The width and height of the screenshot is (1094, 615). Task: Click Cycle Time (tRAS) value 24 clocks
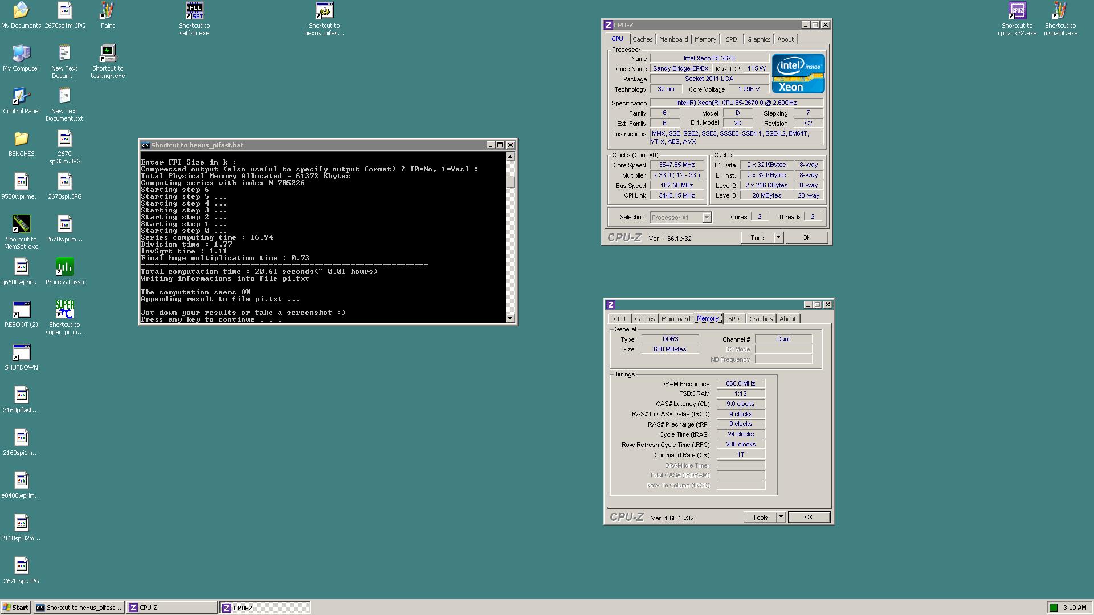(x=741, y=434)
